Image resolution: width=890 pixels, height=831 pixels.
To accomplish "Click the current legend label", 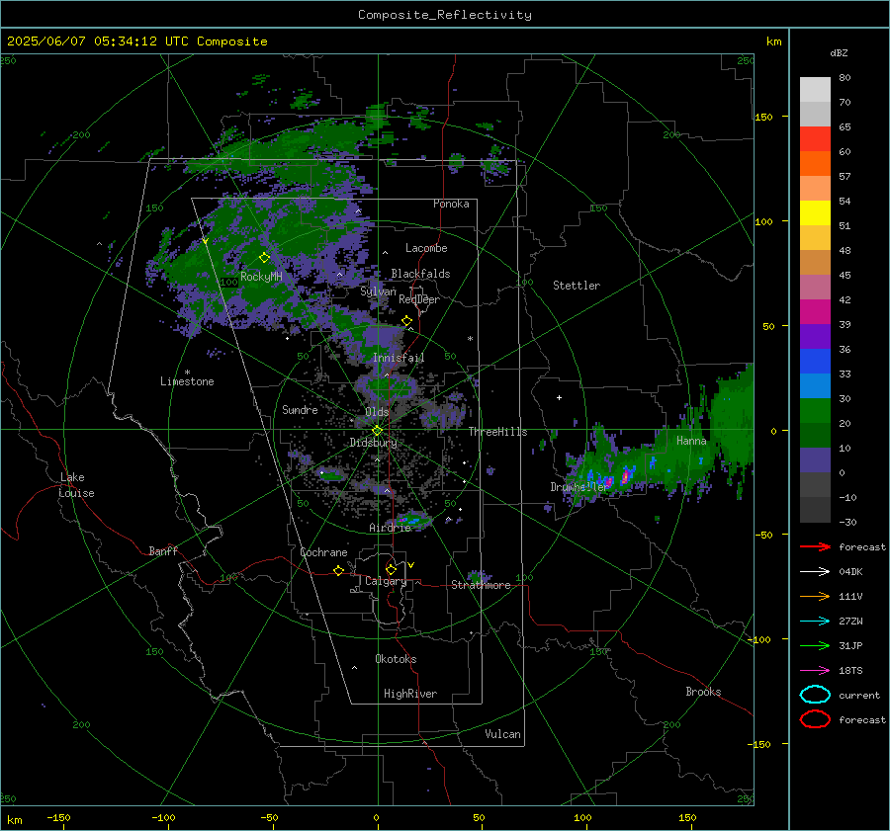I will 859,696.
